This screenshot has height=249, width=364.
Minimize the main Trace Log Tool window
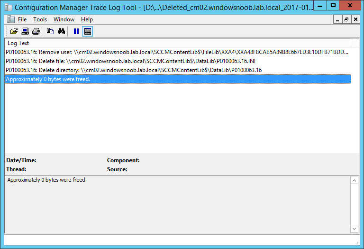tap(320, 5)
